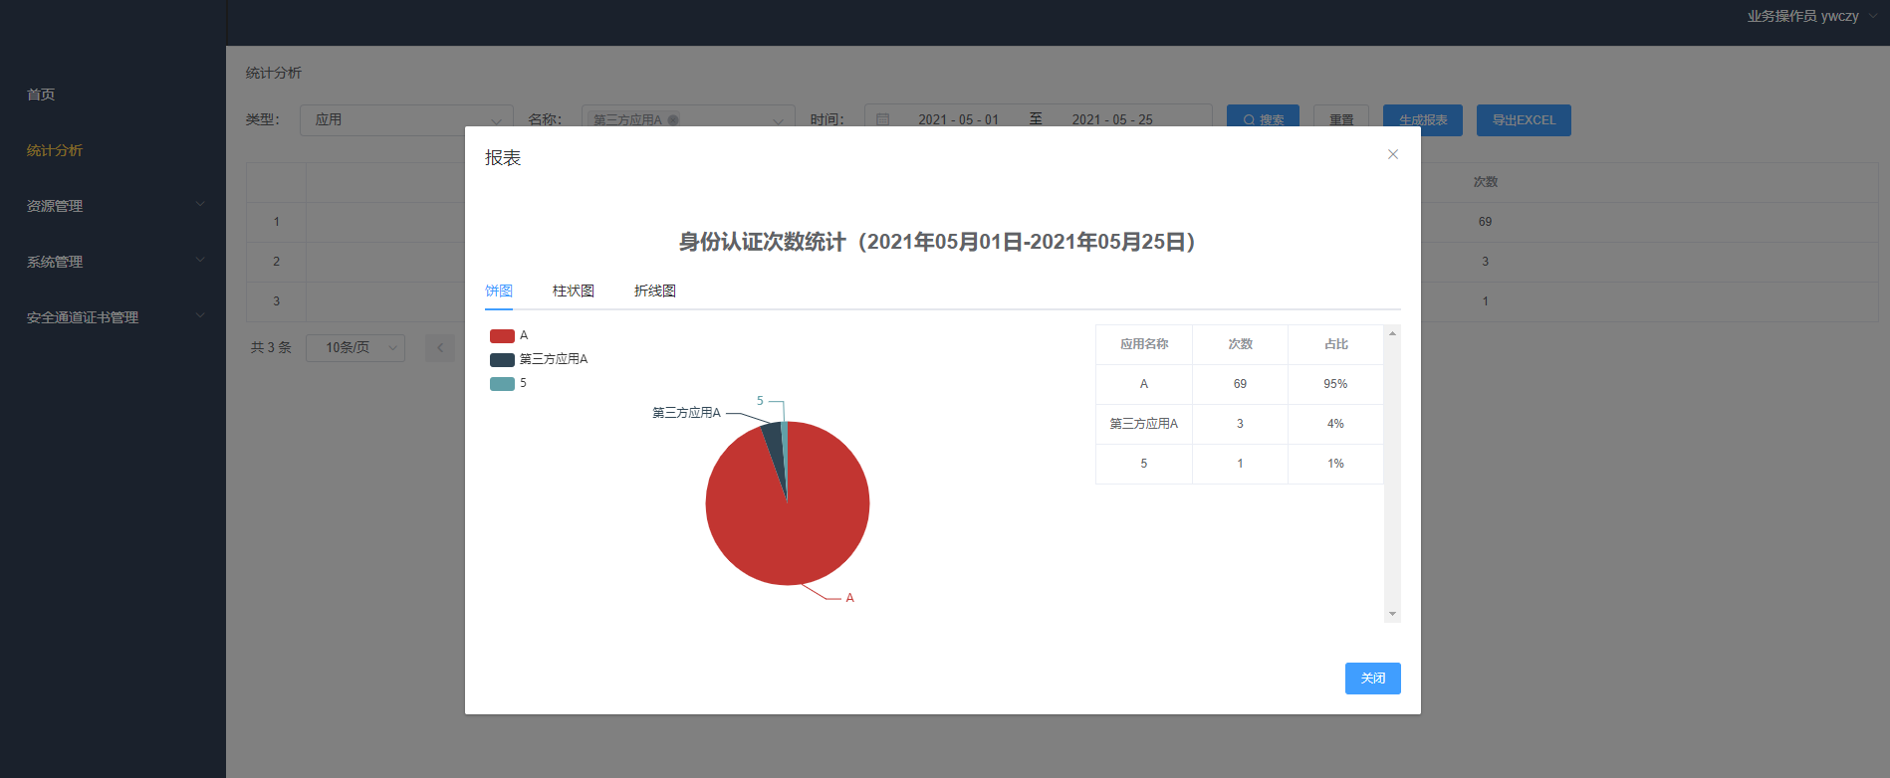1890x778 pixels.
Task: Open user menu 业务操作员 ywczy
Action: [x=1812, y=16]
